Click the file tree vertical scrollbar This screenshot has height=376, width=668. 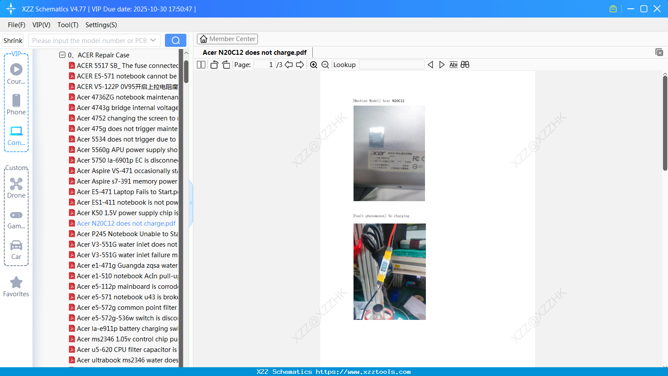(186, 71)
